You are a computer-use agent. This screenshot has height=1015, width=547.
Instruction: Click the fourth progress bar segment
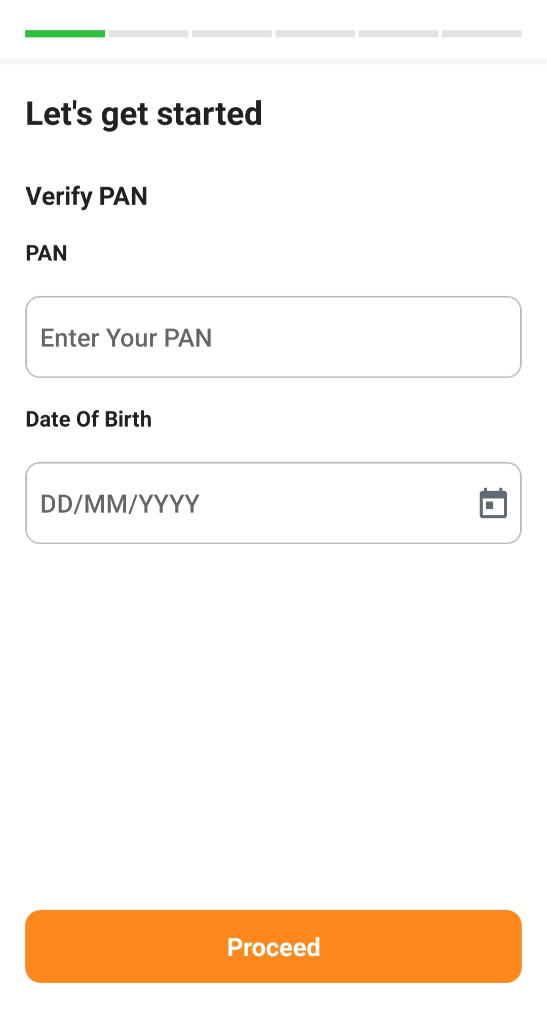click(x=315, y=34)
